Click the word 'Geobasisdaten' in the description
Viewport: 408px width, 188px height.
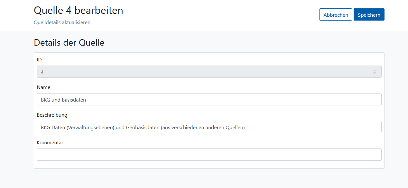coord(143,127)
